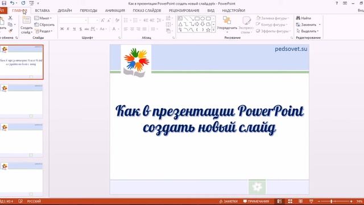Open the АНИМАЦИЯ tab
This screenshot has height=205, width=364.
tap(115, 10)
